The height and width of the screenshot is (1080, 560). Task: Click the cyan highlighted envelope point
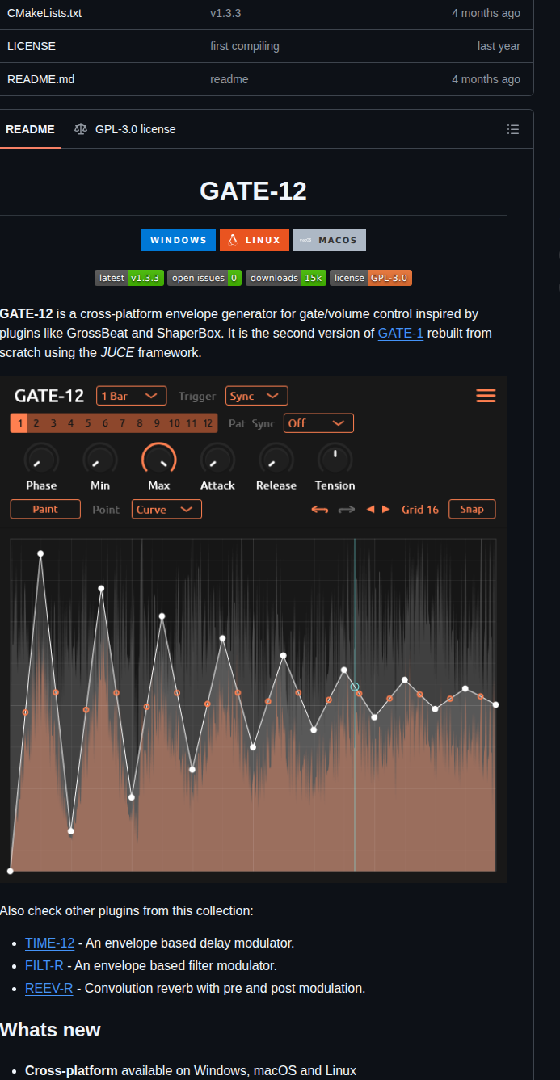coord(355,687)
